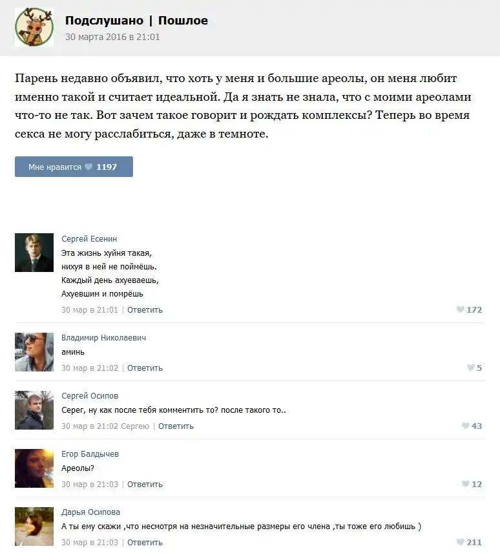Image resolution: width=500 pixels, height=553 pixels.
Task: Like Егор Балдычев's comment heart with 12
Action: pos(466,485)
